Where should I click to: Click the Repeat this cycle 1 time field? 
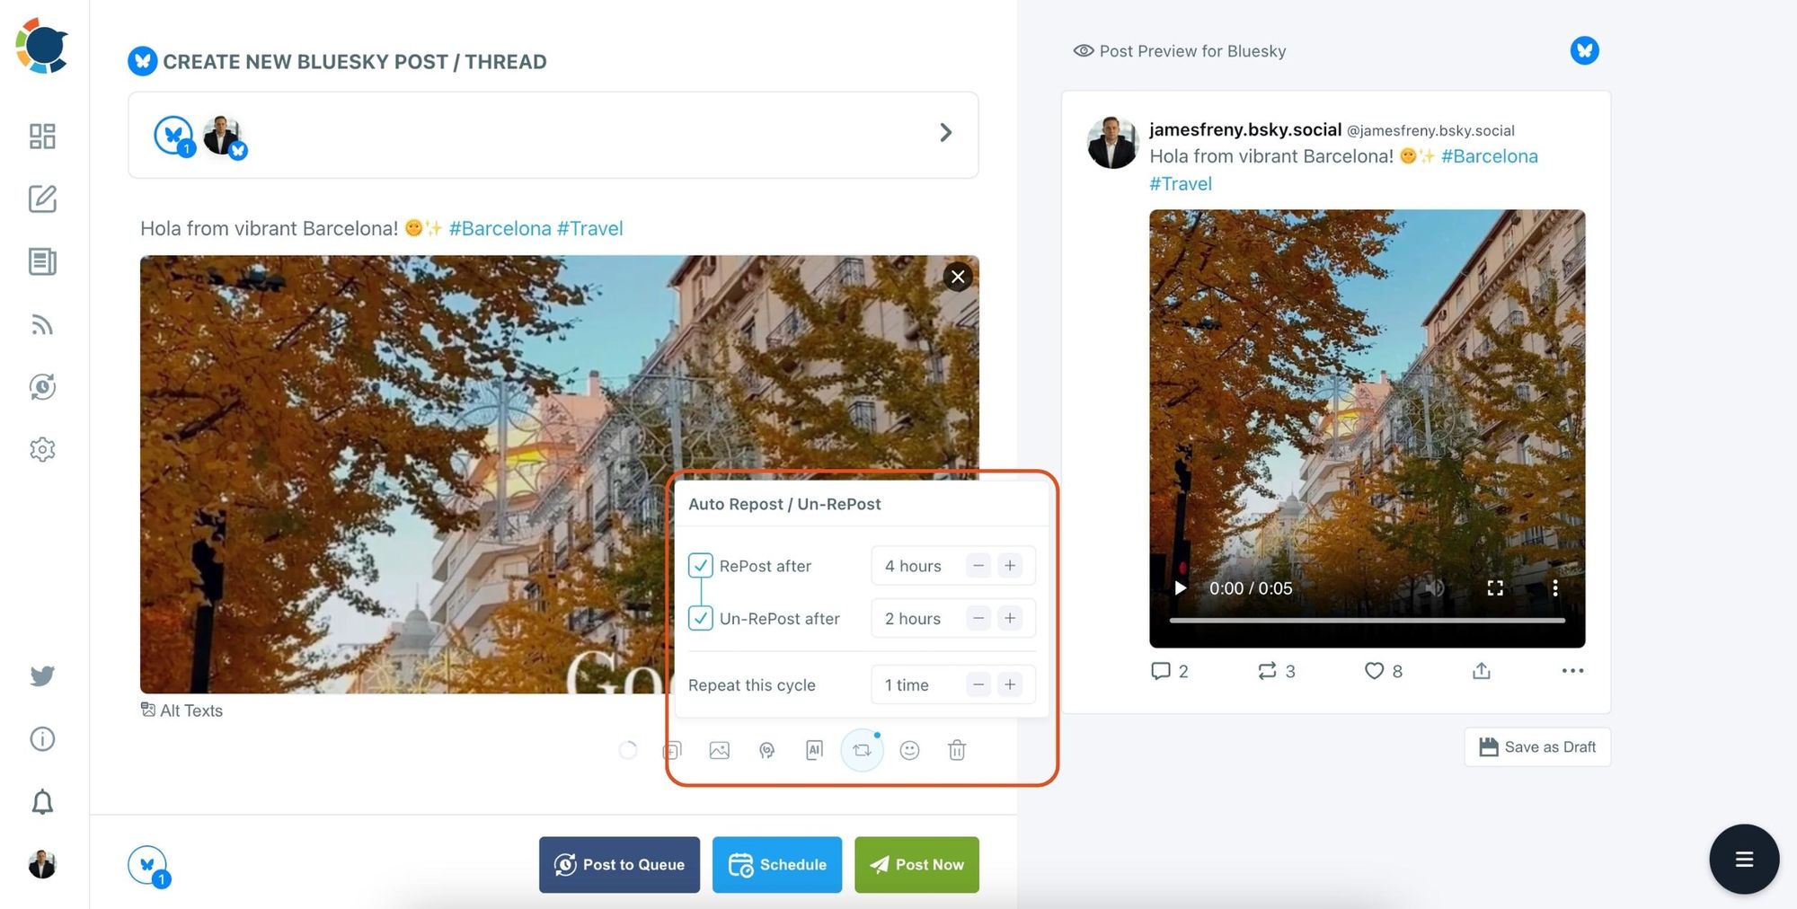(x=953, y=684)
